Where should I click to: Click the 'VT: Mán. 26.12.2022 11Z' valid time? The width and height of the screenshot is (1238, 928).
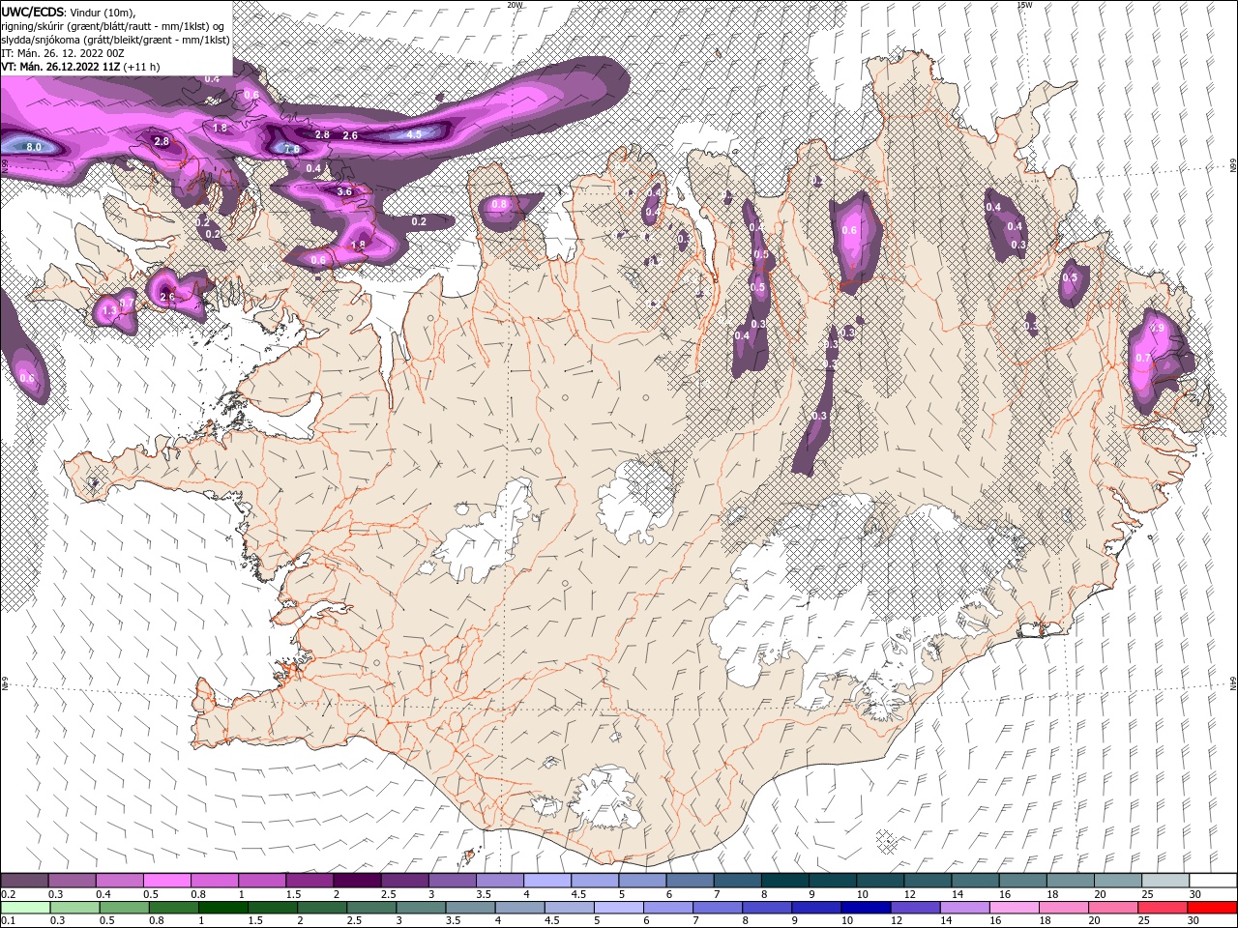pyautogui.click(x=60, y=67)
